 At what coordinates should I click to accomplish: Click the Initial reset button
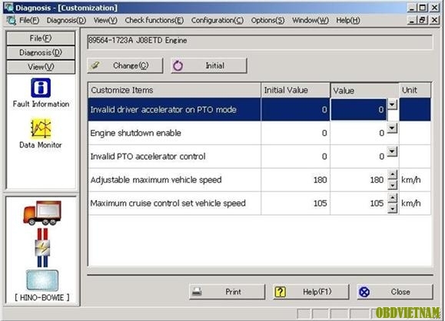tap(209, 66)
